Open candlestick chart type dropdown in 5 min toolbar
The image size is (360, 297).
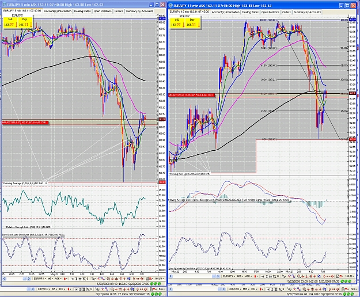(66, 279)
